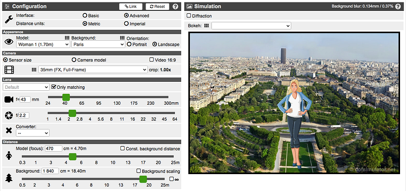Click the eye Appearance icon

point(9,42)
